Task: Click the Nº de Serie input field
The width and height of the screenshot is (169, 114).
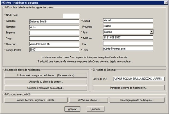Action: pos(71,16)
